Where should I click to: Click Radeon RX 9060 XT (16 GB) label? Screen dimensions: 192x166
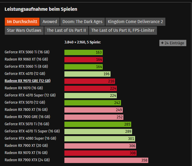coord(26,59)
